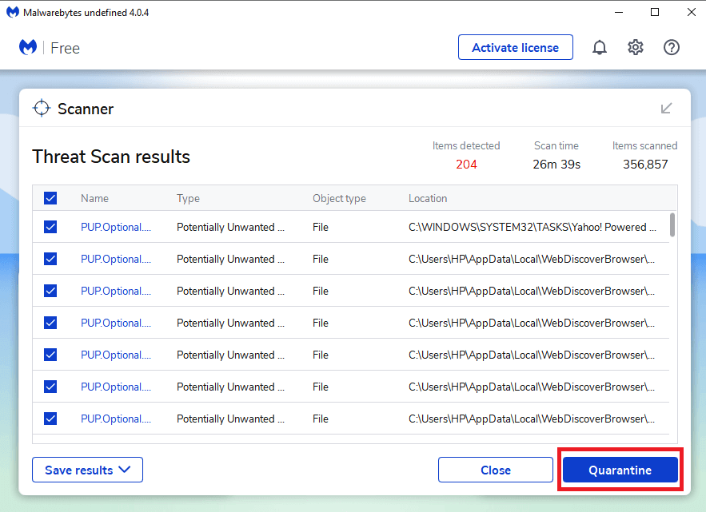Expand the Save results dropdown
The image size is (706, 512).
[87, 470]
